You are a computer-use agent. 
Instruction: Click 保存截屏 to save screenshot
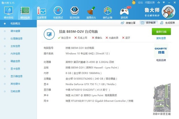[149, 23]
